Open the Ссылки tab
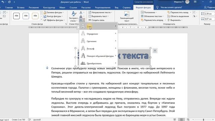The width and height of the screenshot is (215, 121). tap(73, 7)
